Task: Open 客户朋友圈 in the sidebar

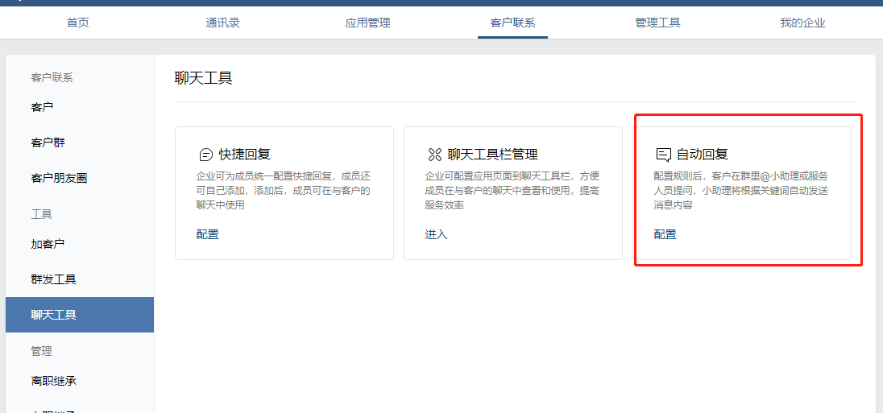Action: 59,179
